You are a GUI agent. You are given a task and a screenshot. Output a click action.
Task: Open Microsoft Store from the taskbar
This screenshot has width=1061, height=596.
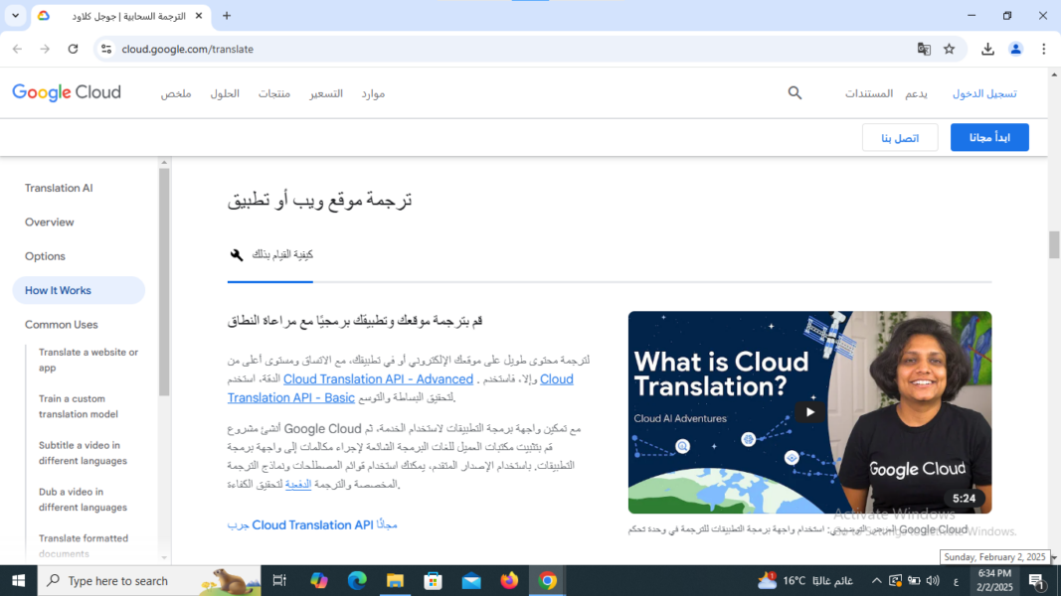433,580
